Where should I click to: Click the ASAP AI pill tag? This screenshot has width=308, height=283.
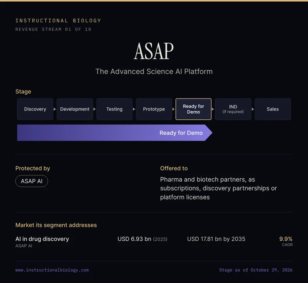pyautogui.click(x=32, y=181)
